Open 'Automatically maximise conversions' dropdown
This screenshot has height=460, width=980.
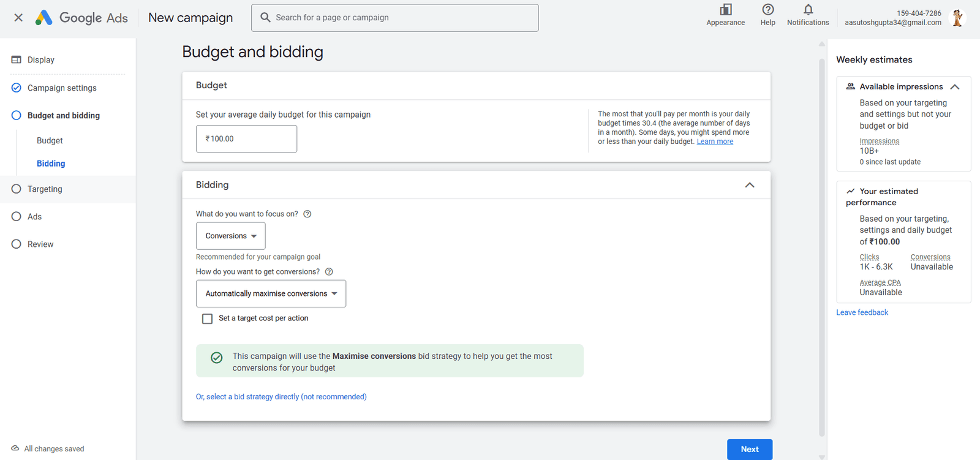(x=271, y=294)
